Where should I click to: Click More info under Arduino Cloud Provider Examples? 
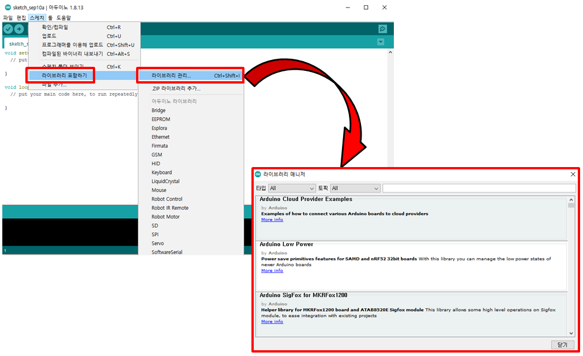coord(272,219)
